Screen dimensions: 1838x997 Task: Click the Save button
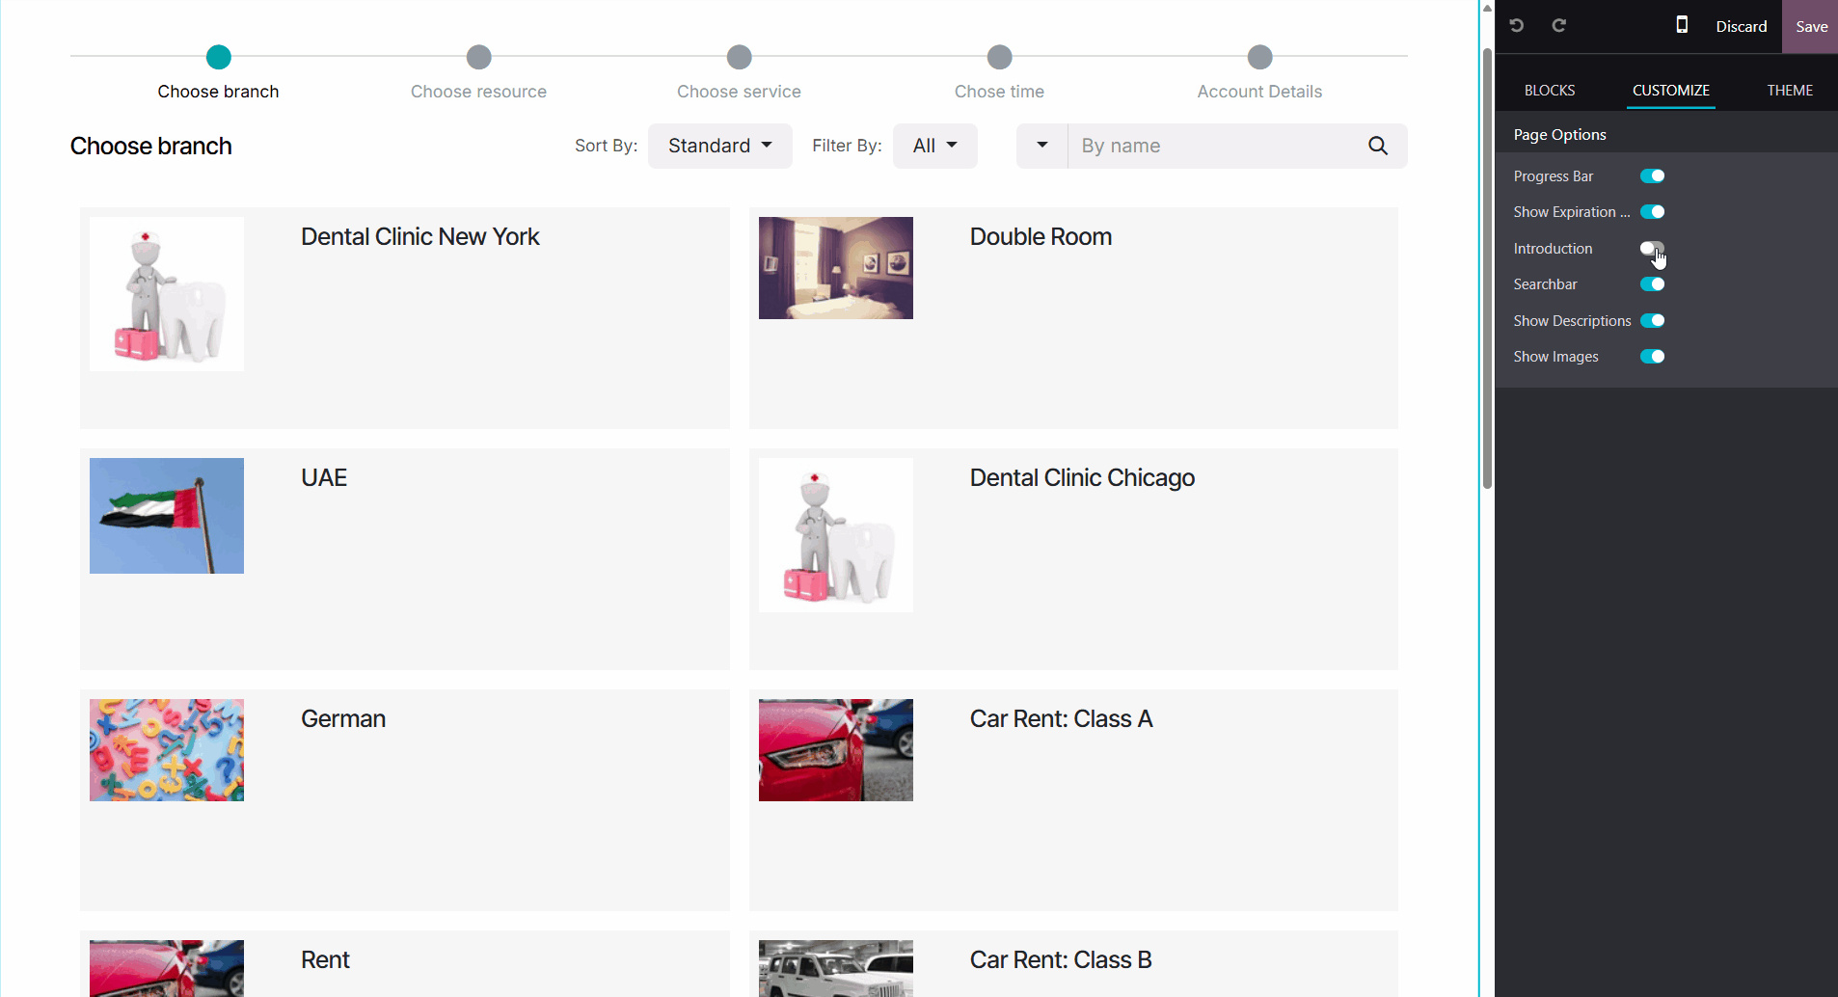click(1811, 26)
